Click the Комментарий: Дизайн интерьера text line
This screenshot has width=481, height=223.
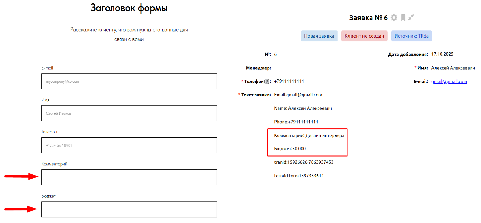coord(309,135)
